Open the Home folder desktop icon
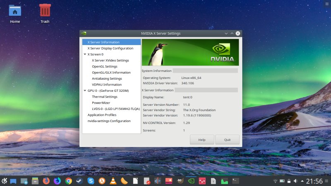331x186 pixels. point(15,14)
